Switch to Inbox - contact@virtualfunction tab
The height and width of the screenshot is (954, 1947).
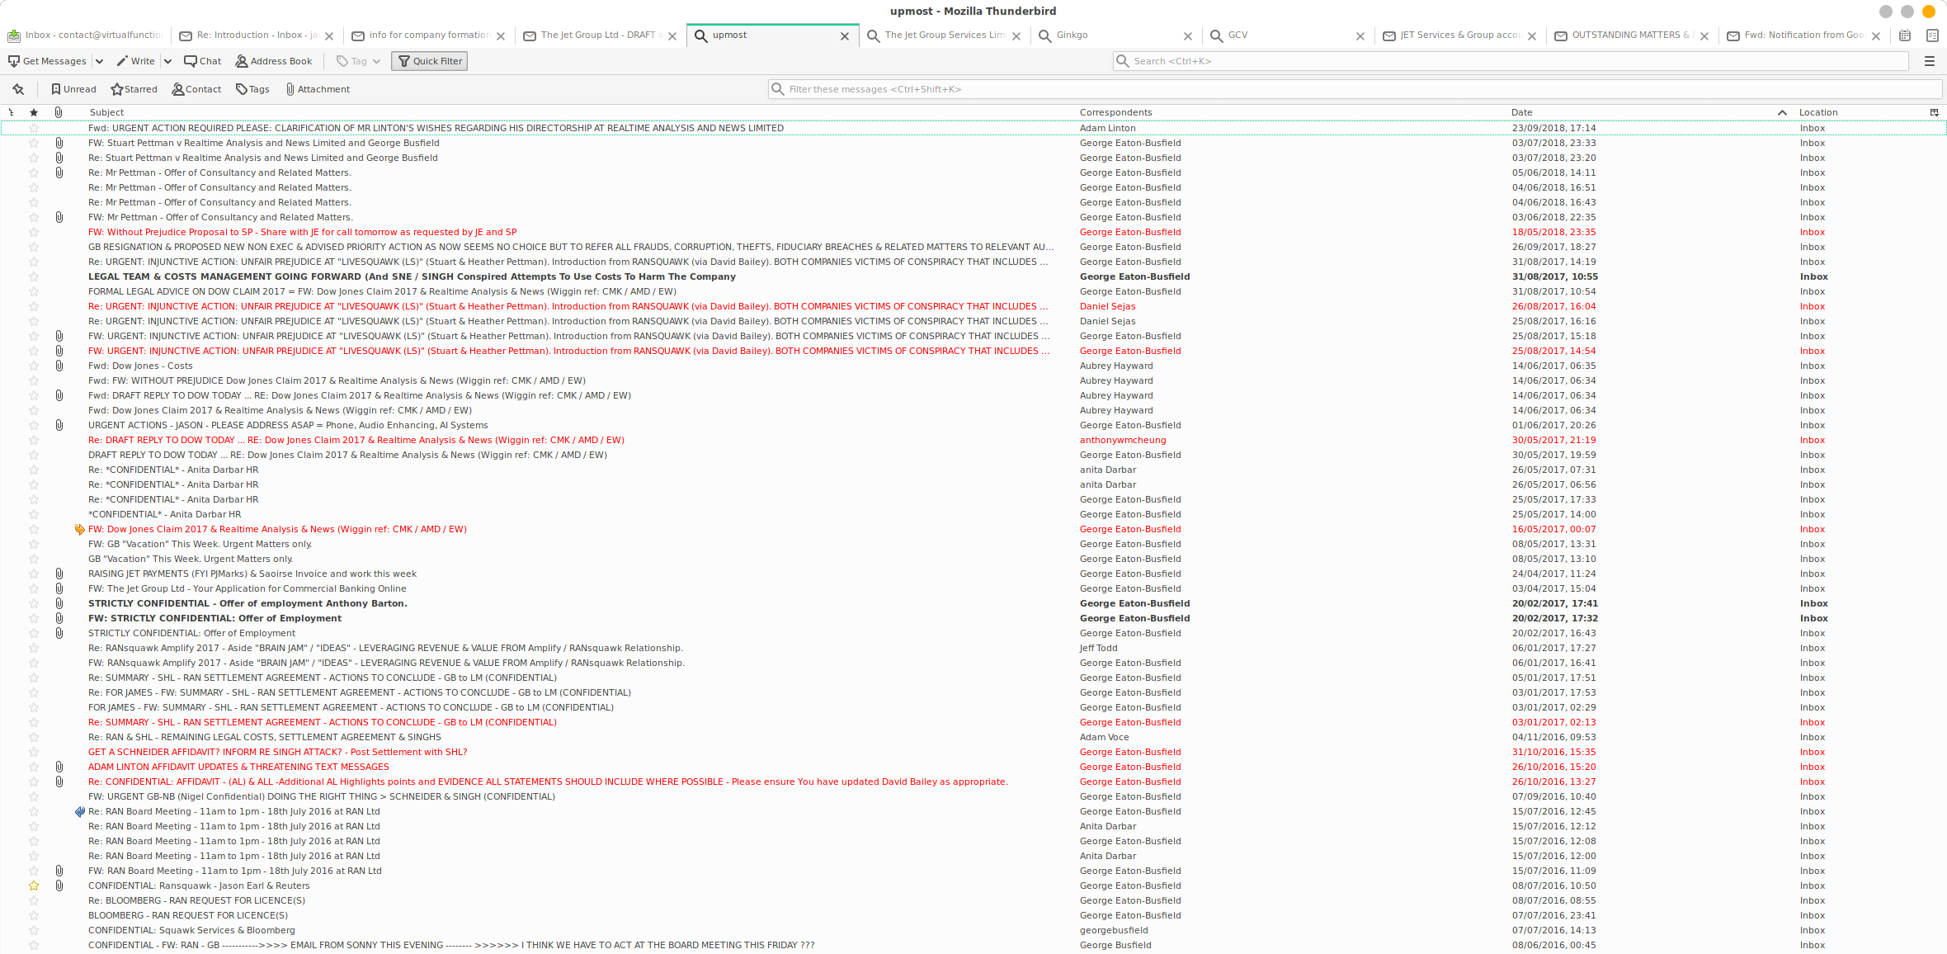click(x=85, y=35)
